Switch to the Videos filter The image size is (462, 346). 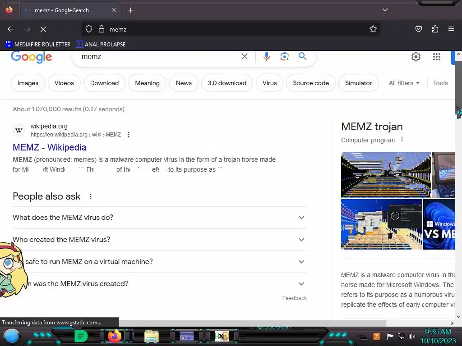[64, 83]
